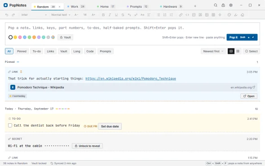Click the #someday tag
This screenshot has width=265, height=166.
pyautogui.click(x=18, y=96)
